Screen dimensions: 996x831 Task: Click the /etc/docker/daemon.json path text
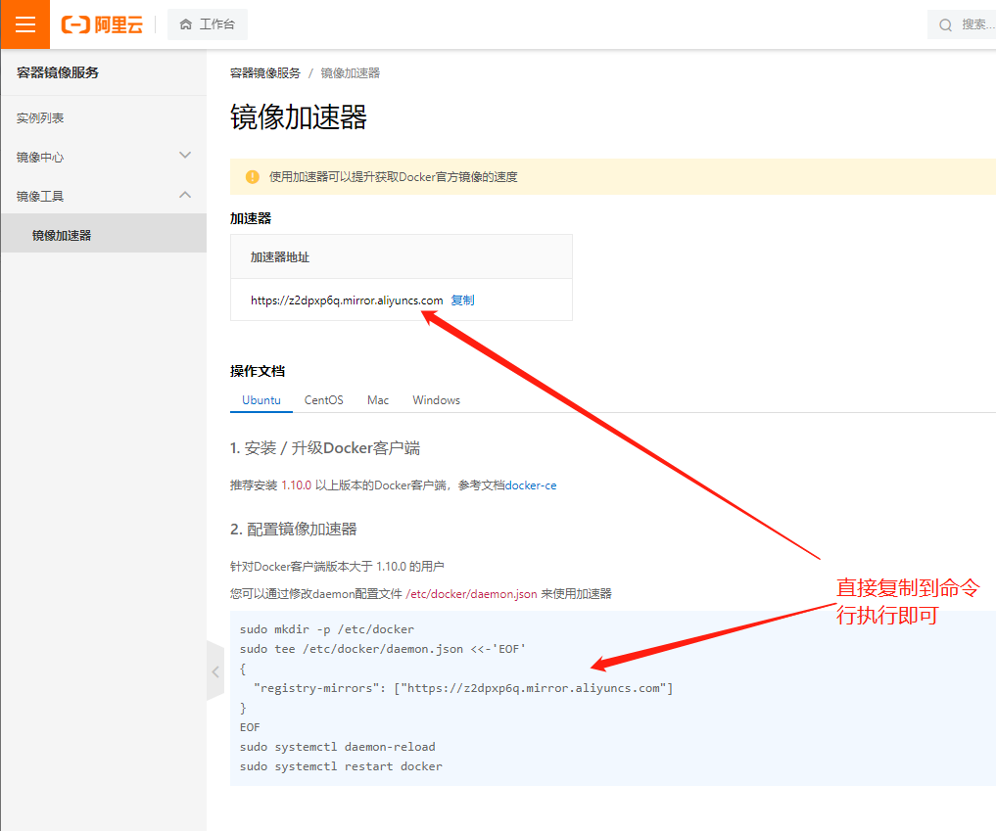click(x=471, y=593)
